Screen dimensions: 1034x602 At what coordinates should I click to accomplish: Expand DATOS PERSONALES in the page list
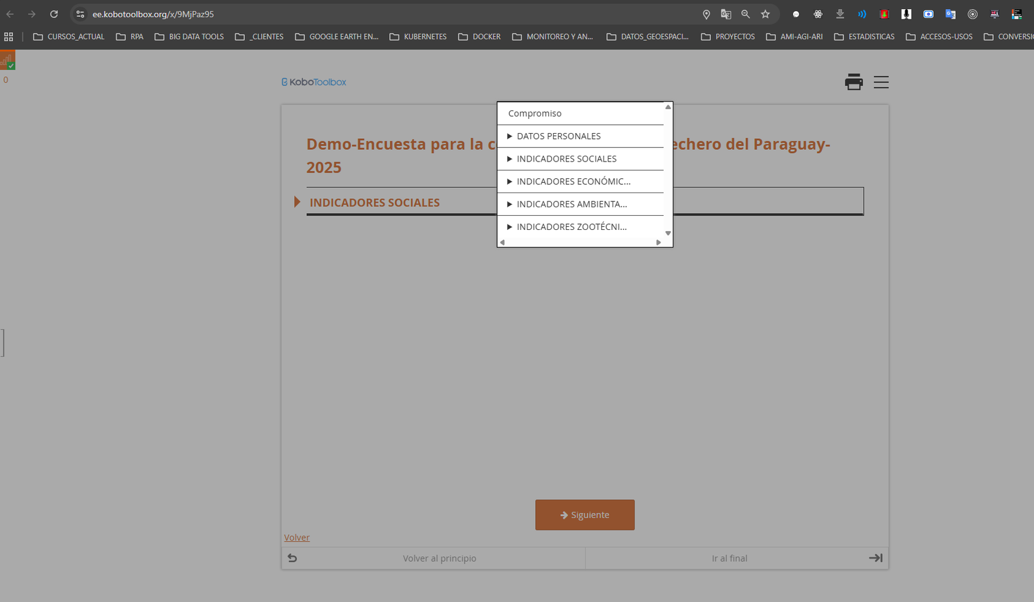(558, 136)
